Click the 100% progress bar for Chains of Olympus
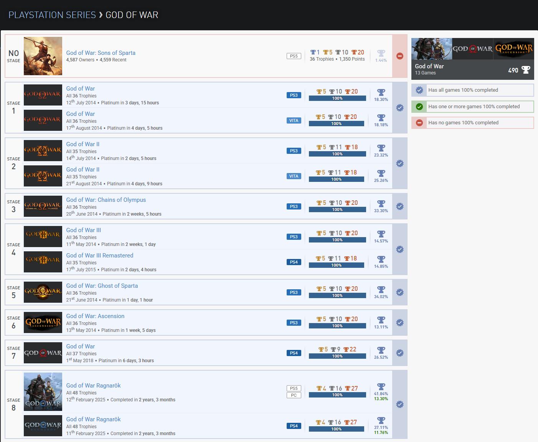This screenshot has height=442, width=538. 337,209
